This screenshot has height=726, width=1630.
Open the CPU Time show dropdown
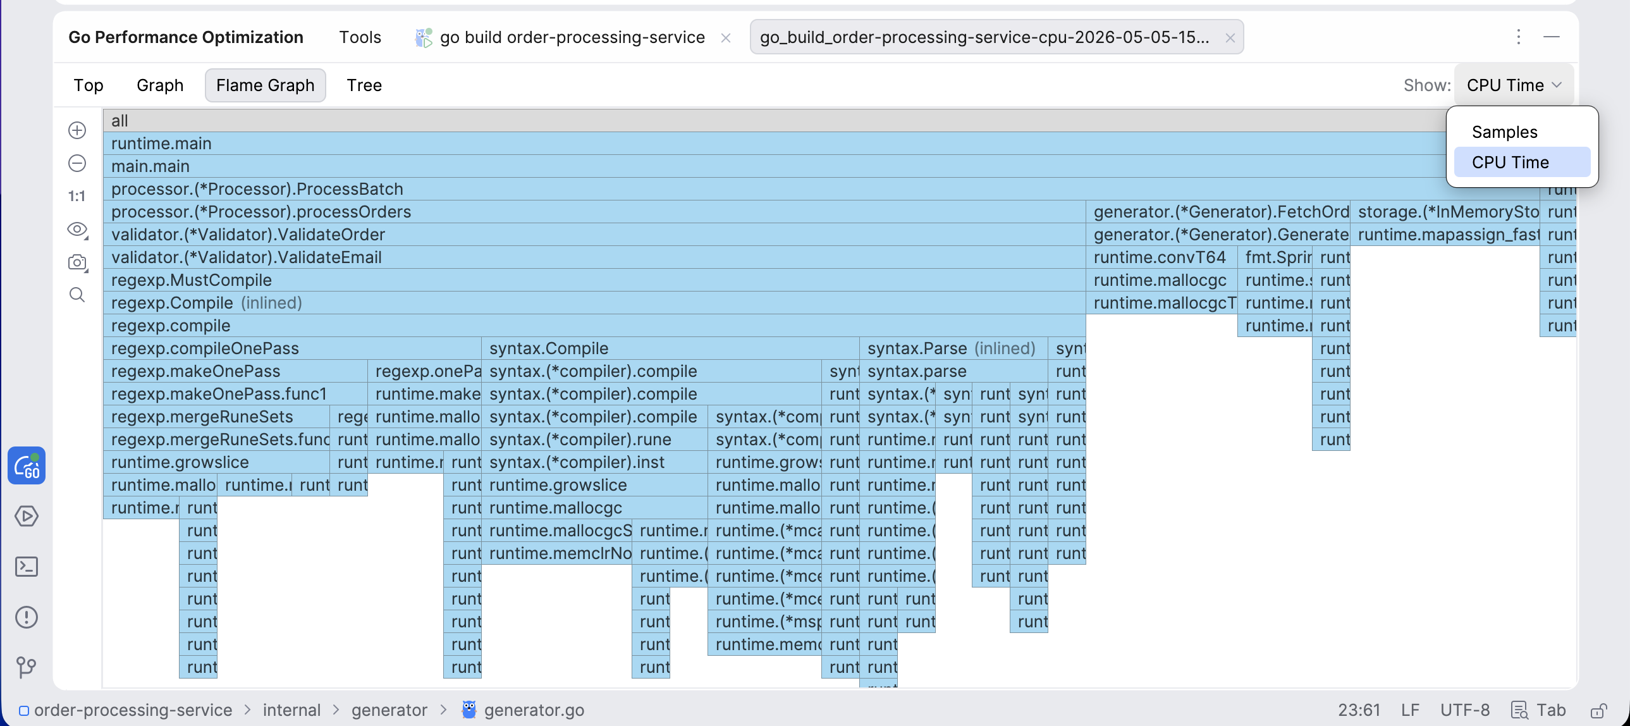click(1514, 85)
